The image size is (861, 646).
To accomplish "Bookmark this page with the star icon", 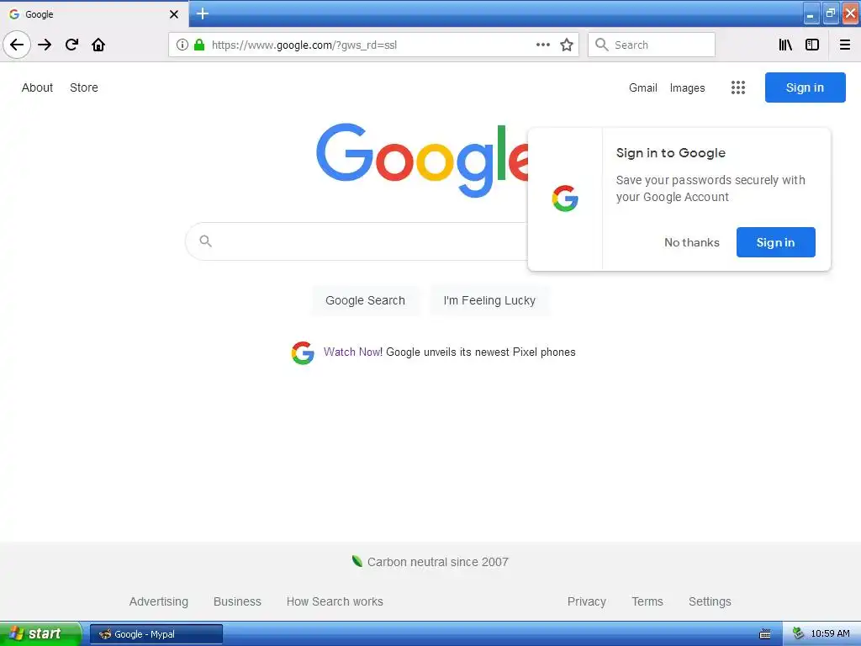I will tap(567, 45).
